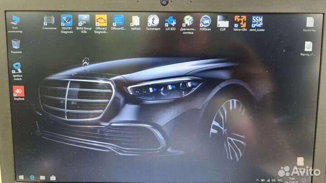
Task: Launch the CLIP application icon
Action: pyautogui.click(x=222, y=21)
